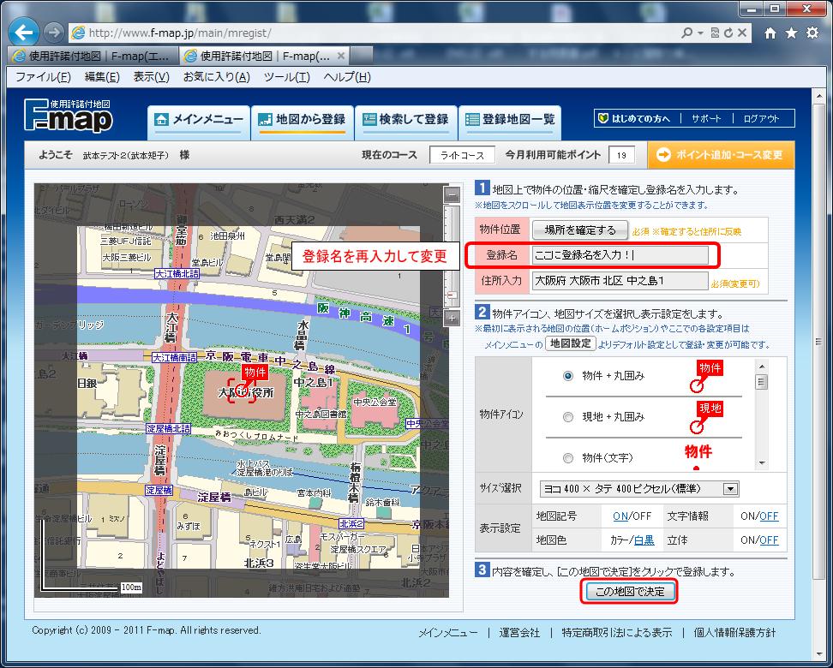Switch to the 検索して登録 tab
Viewport: 833px width, 668px height.
tap(407, 122)
